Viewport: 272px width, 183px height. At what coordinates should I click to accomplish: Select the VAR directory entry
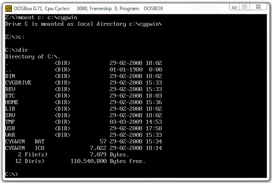pos(83,135)
